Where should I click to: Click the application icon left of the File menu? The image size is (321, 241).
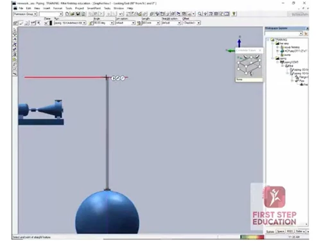click(15, 8)
